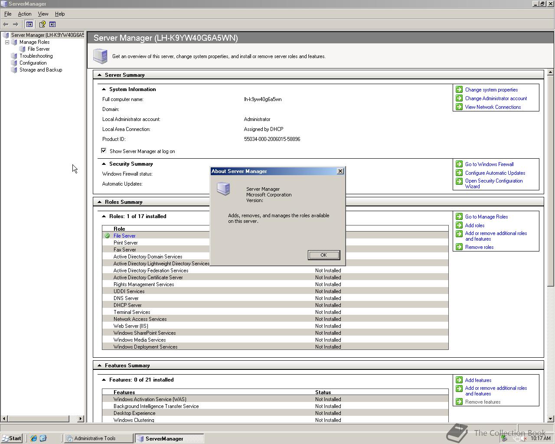Click the tree pane horizontal scrollbar right arrow

[81, 418]
